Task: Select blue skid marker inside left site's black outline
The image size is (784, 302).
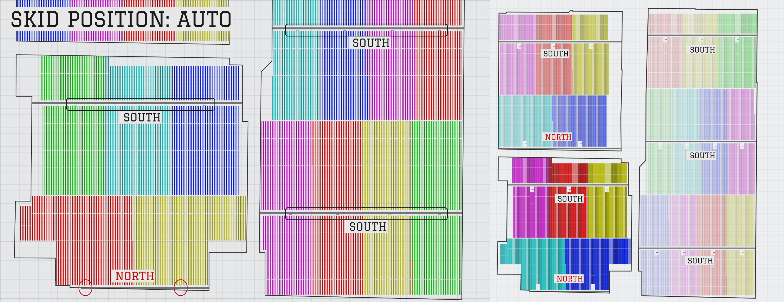Action: point(205,105)
